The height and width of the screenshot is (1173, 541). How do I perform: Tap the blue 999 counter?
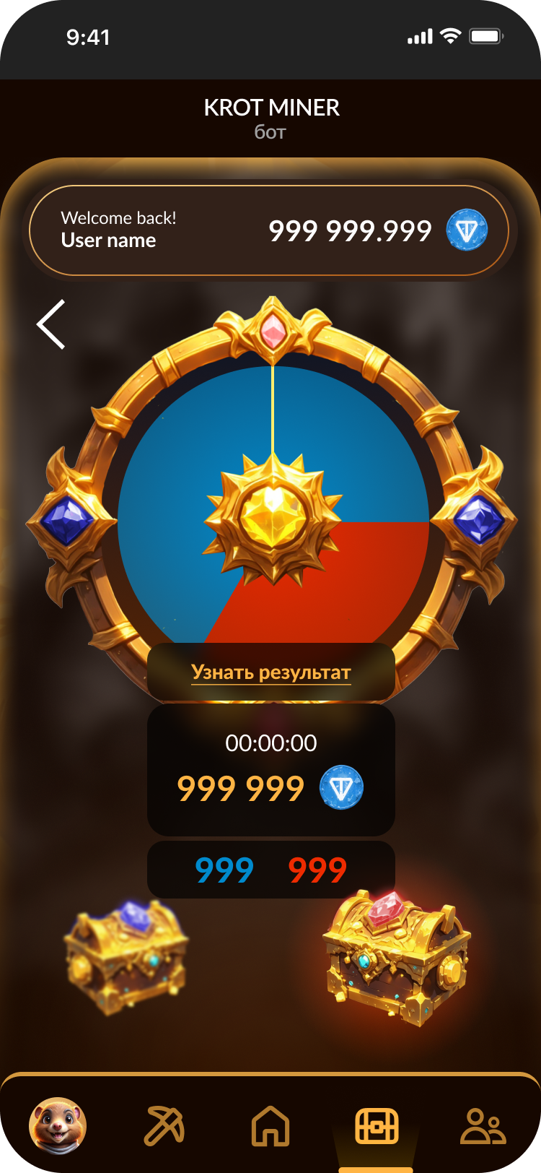tap(224, 870)
